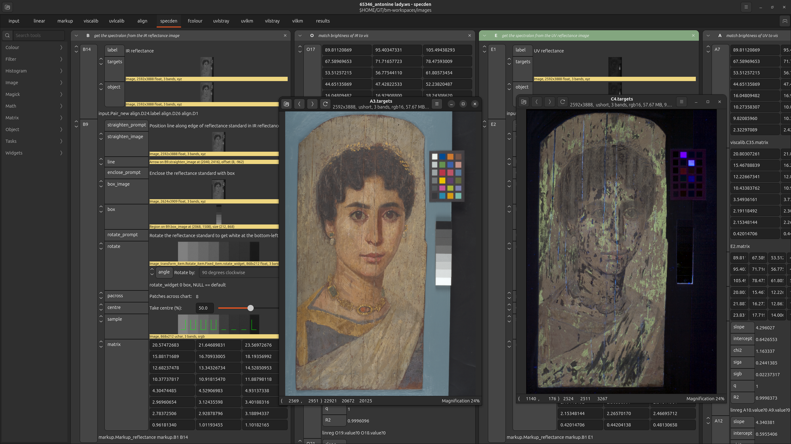Viewport: 791px width, 444px height.
Task: Click reload icon in A3.targets viewer
Action: pos(325,104)
